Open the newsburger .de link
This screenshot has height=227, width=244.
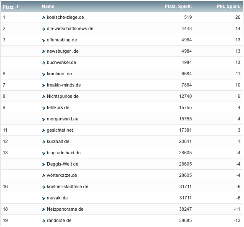point(62,51)
